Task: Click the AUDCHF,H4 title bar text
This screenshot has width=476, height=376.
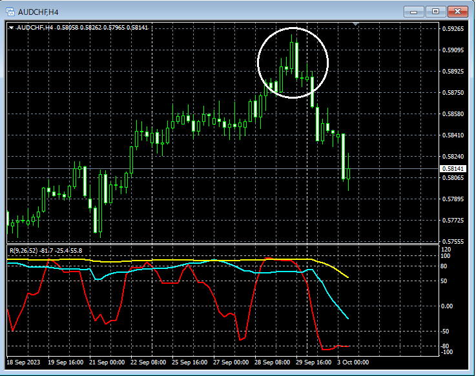Action: click(38, 12)
